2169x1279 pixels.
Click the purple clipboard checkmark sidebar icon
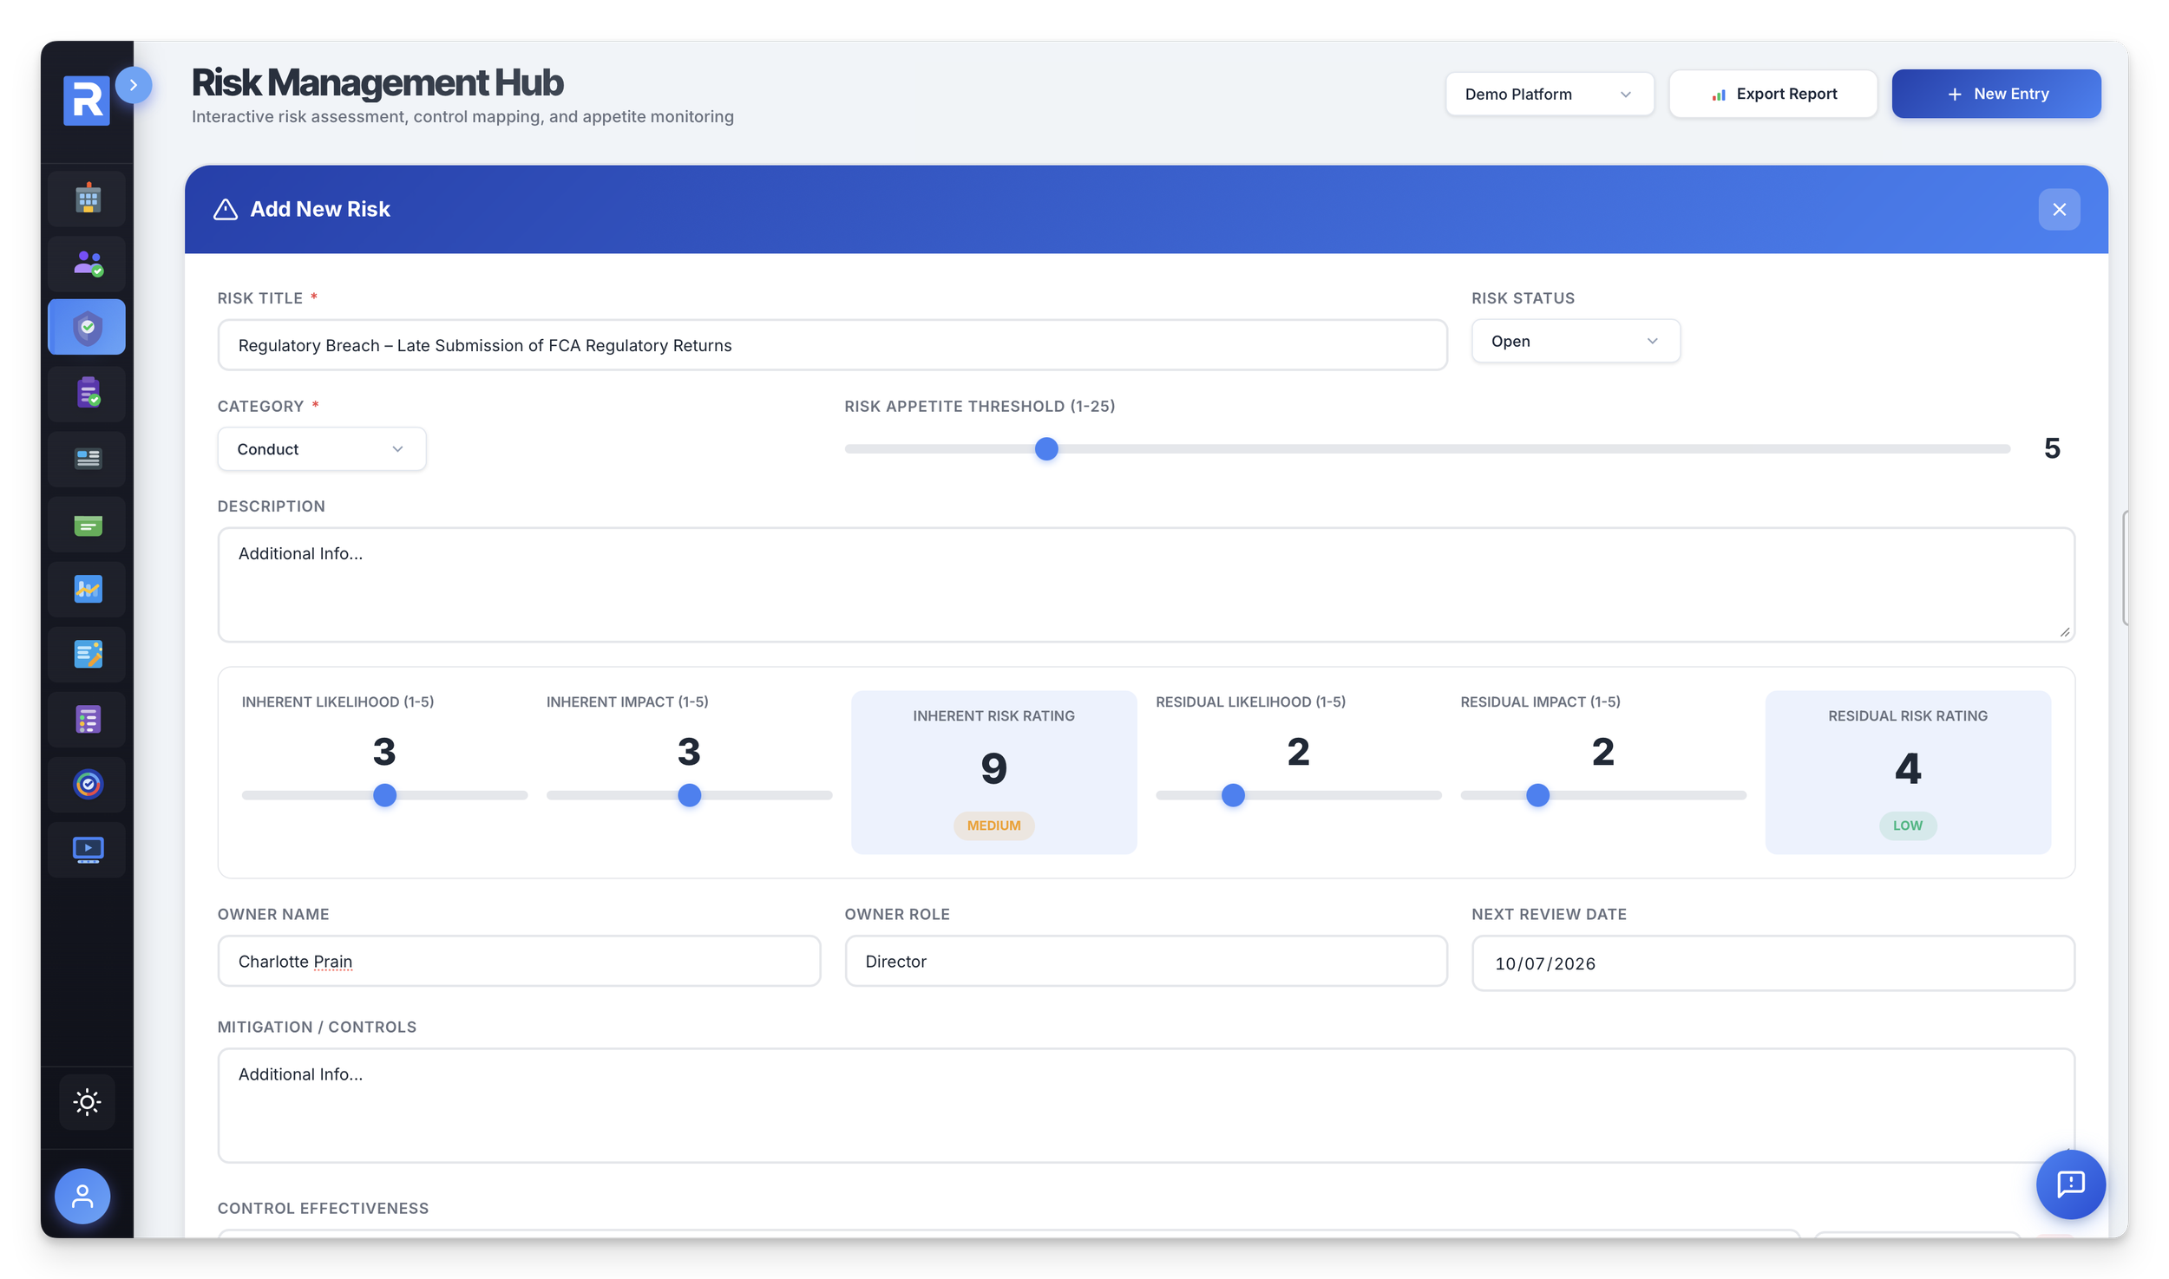[88, 393]
